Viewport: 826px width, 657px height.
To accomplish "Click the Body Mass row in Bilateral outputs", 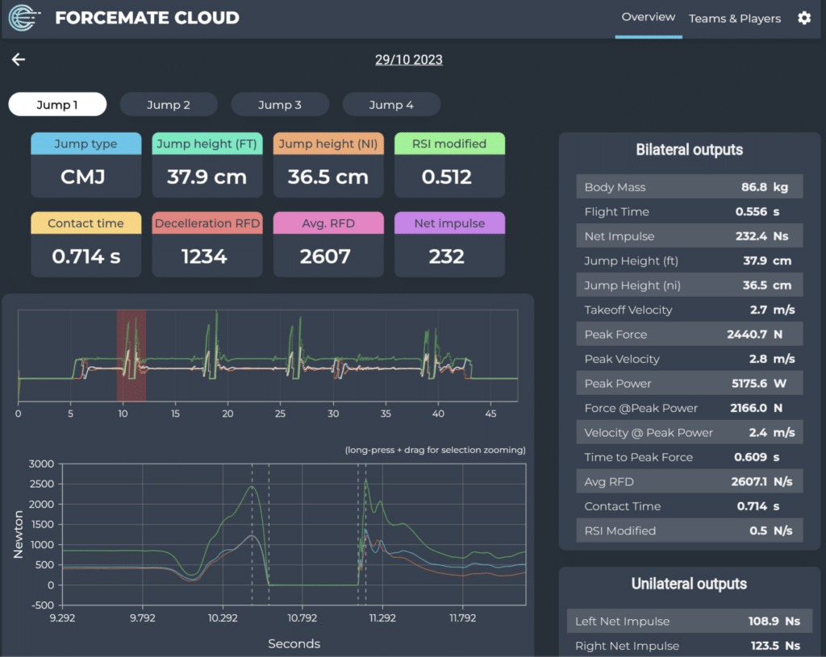I will click(x=689, y=186).
